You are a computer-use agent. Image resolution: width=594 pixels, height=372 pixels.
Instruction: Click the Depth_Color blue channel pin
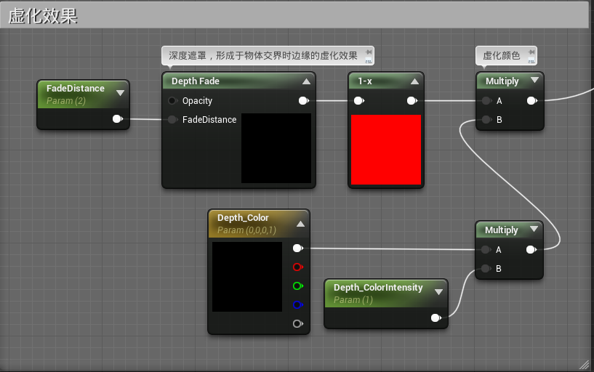[x=298, y=304]
